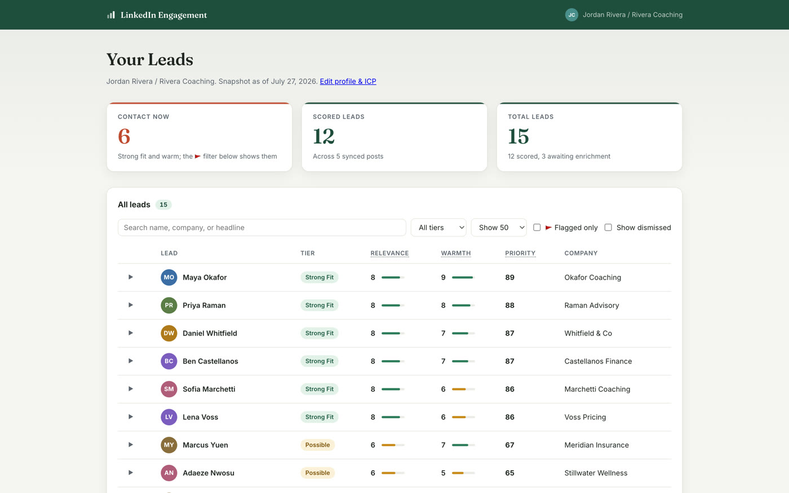
Task: Click the LinkedIn Engagement title
Action: coord(163,15)
